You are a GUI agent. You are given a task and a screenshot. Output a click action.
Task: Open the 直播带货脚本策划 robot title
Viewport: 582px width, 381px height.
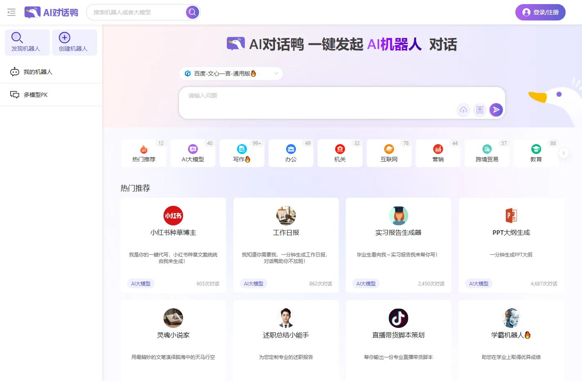[x=398, y=335]
